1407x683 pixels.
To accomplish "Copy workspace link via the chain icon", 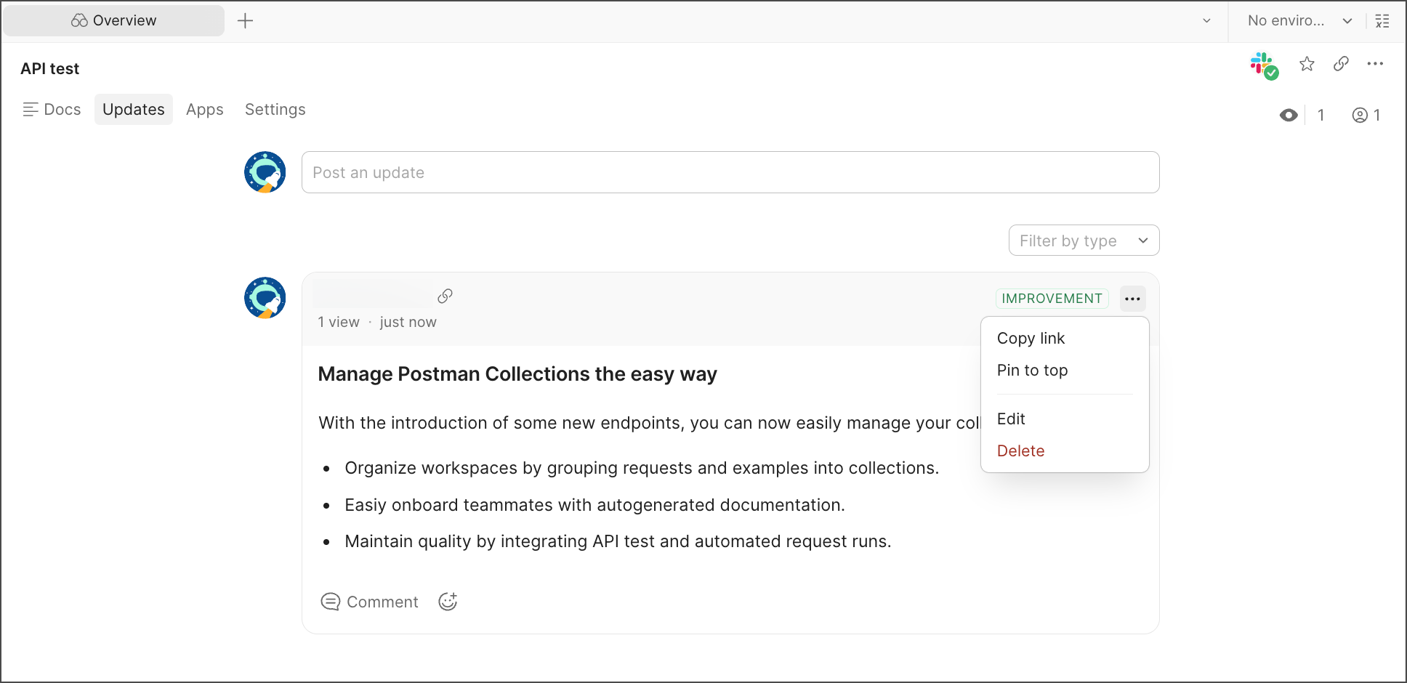I will click(1341, 64).
